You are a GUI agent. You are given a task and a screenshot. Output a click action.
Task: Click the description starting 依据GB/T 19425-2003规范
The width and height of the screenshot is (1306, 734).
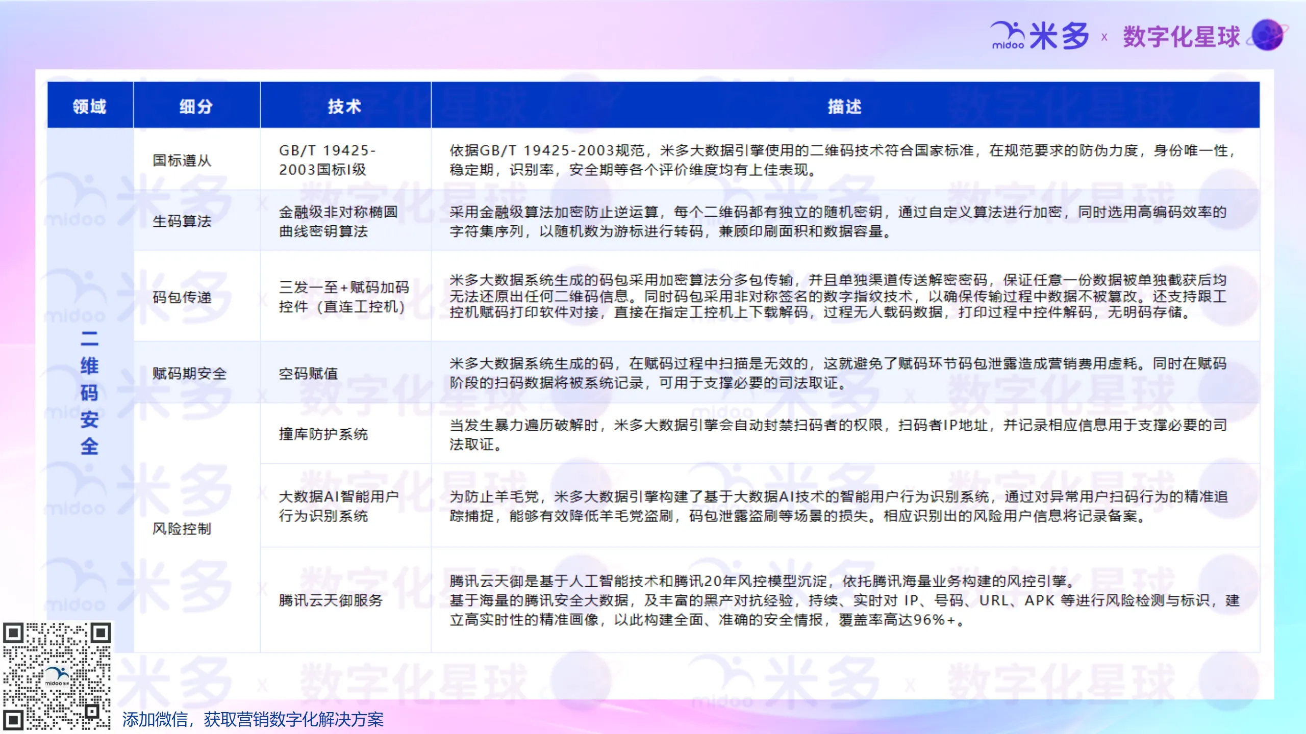pyautogui.click(x=845, y=160)
